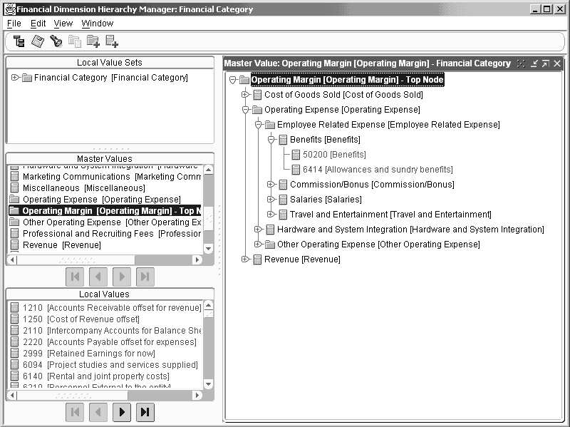Maximize the Master Value panel with up-right arrow

pyautogui.click(x=545, y=63)
